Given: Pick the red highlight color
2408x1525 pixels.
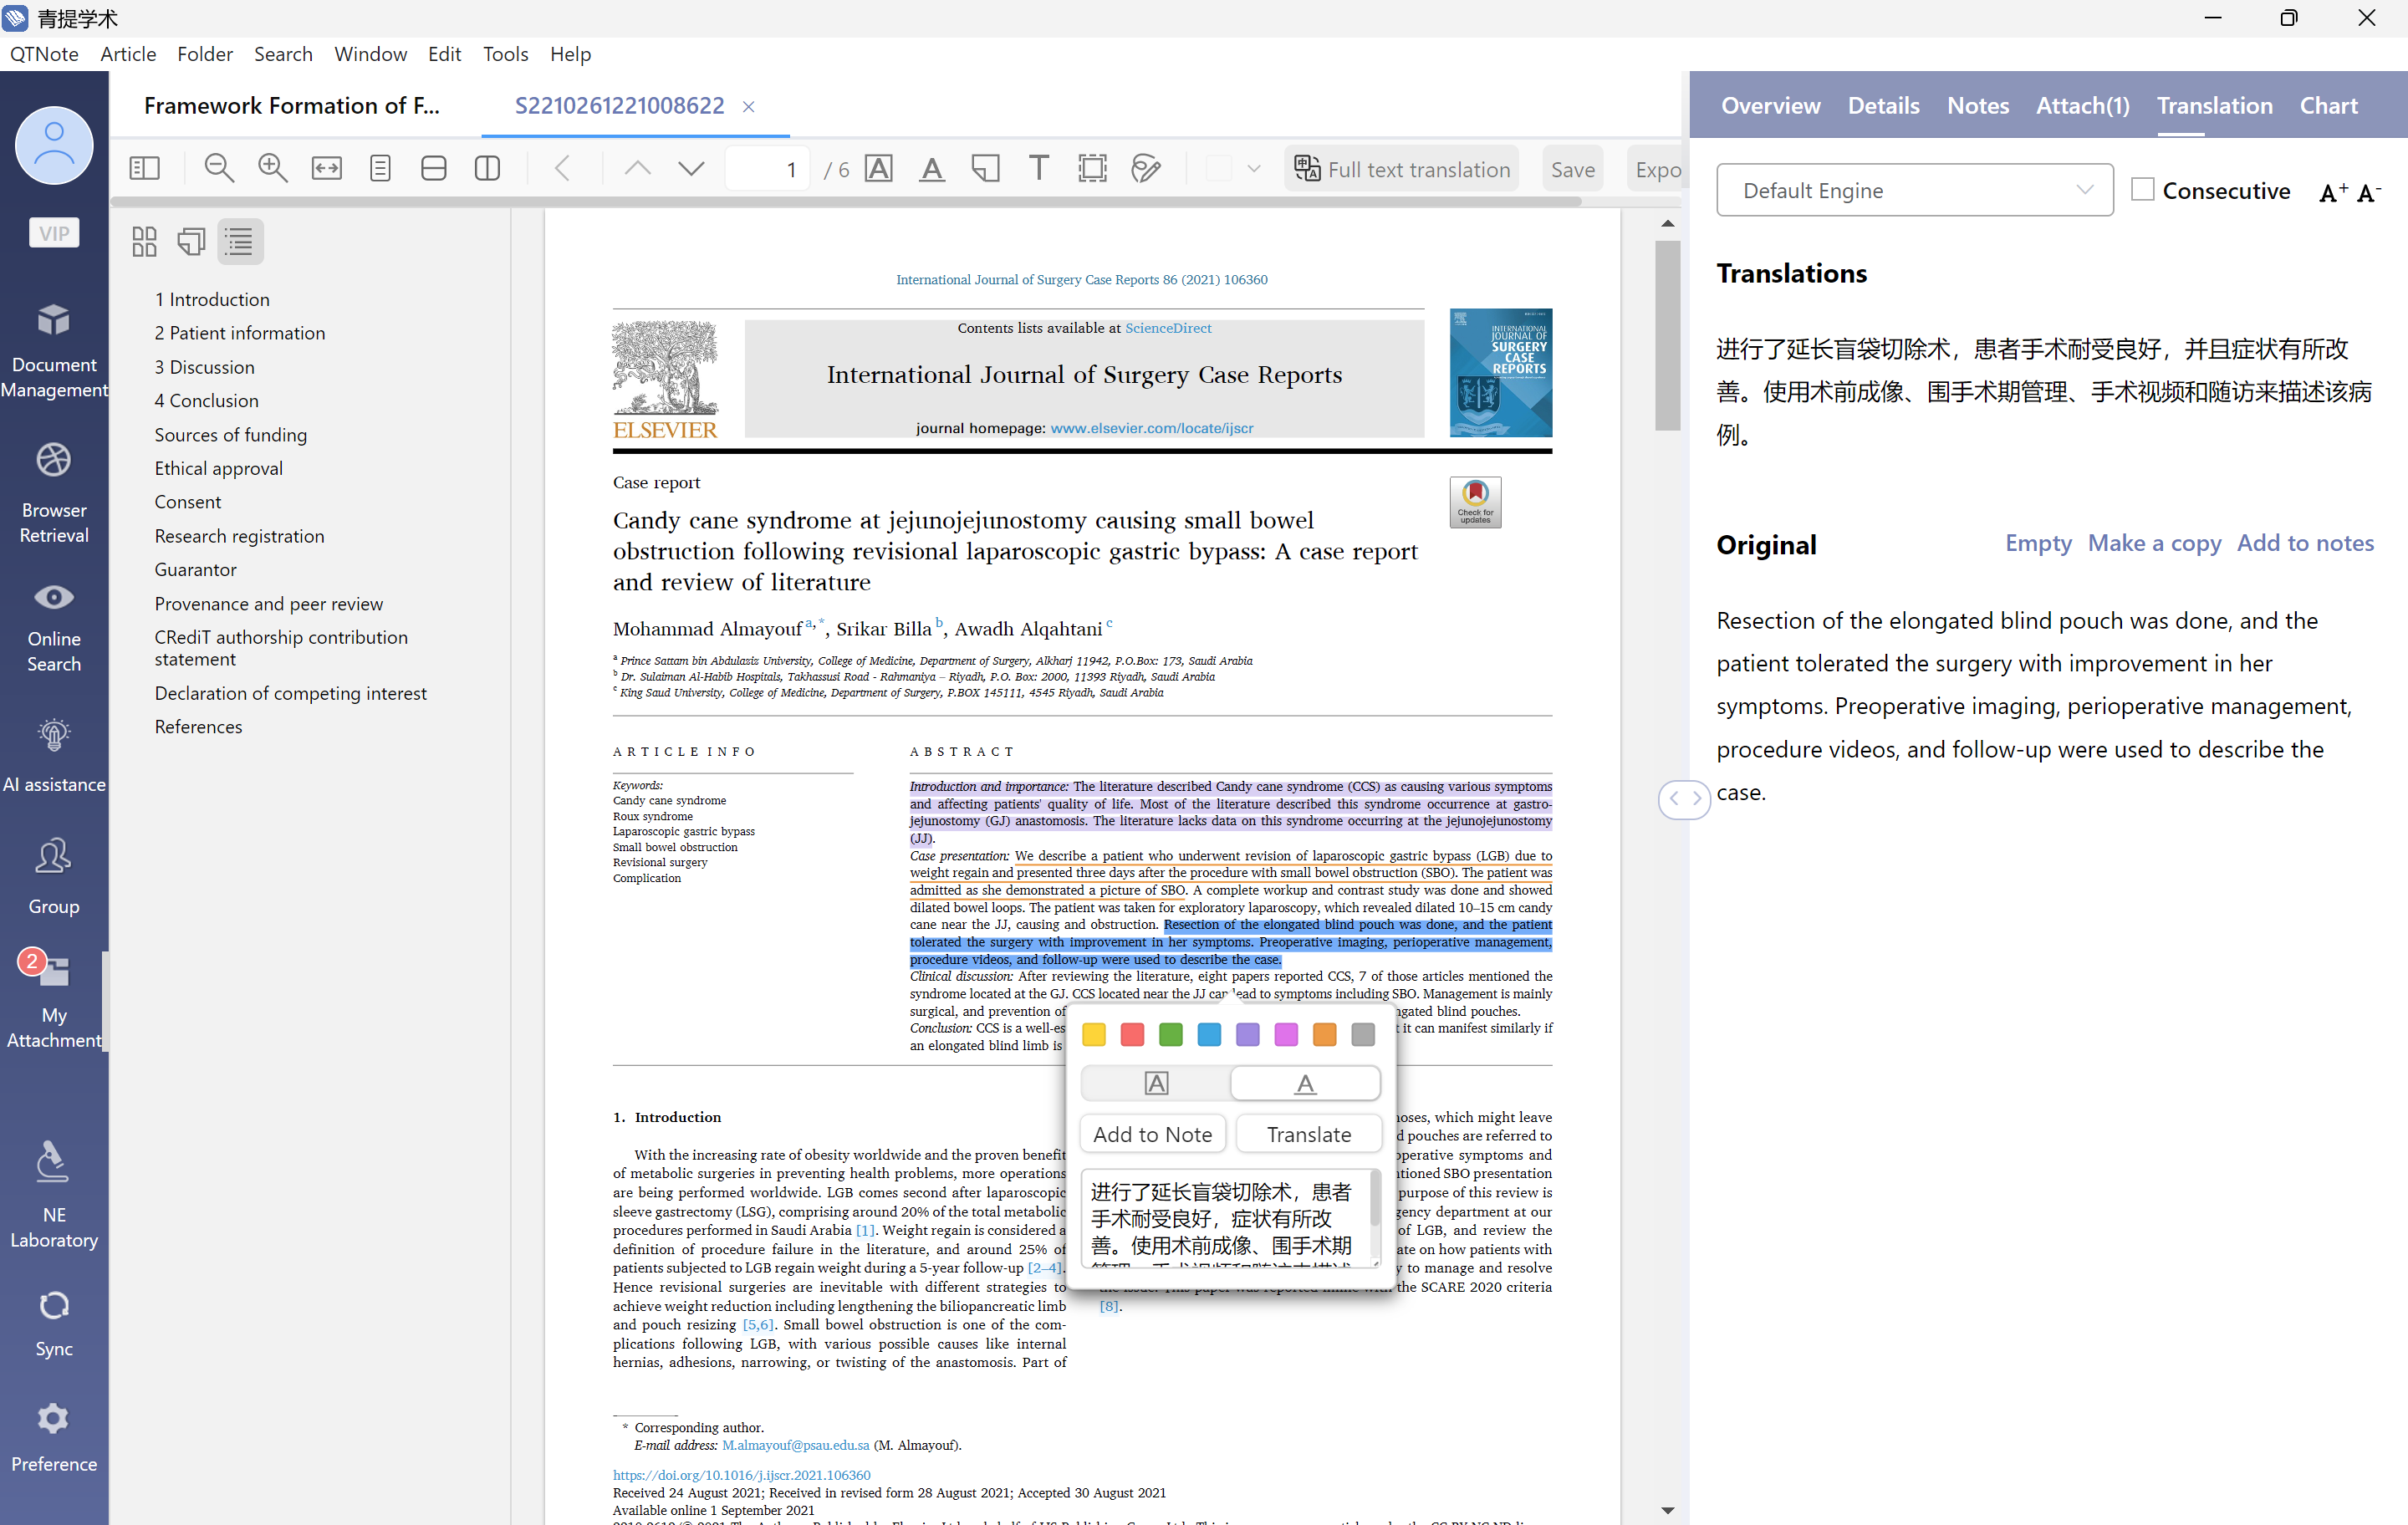Looking at the screenshot, I should [1132, 1035].
